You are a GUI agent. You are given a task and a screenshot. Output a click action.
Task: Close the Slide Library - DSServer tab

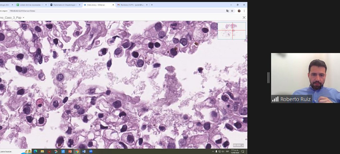(x=113, y=5)
